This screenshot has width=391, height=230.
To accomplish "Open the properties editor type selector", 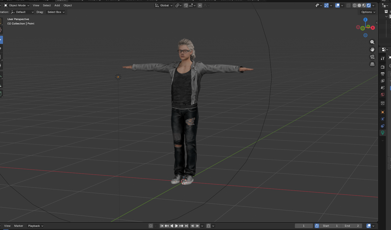I will click(385, 49).
